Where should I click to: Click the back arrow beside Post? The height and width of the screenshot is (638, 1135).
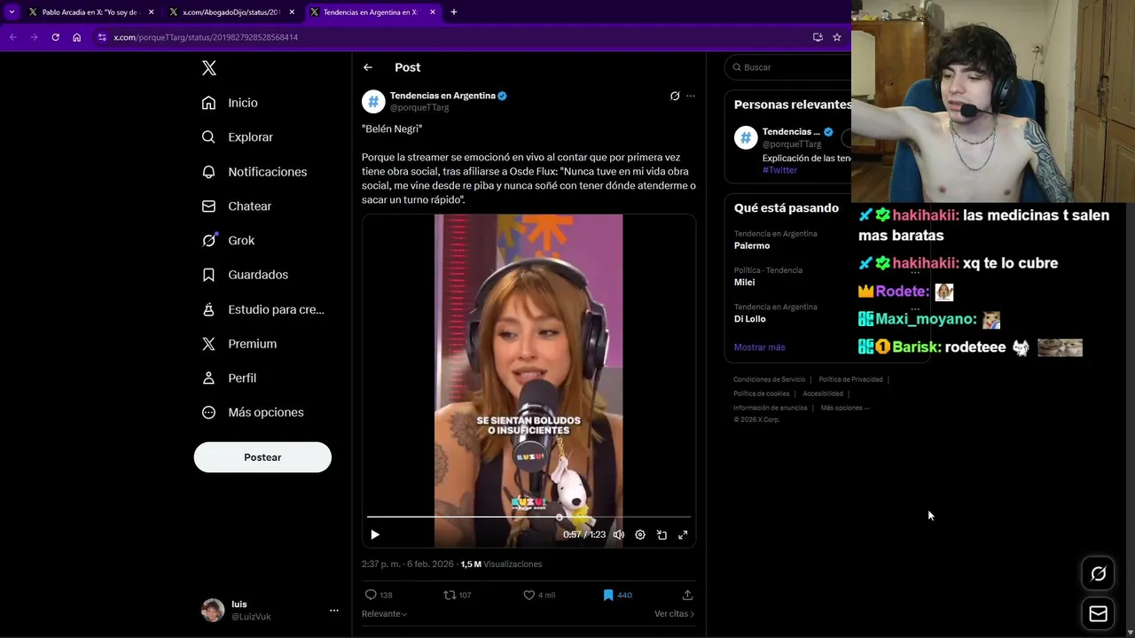coord(368,67)
